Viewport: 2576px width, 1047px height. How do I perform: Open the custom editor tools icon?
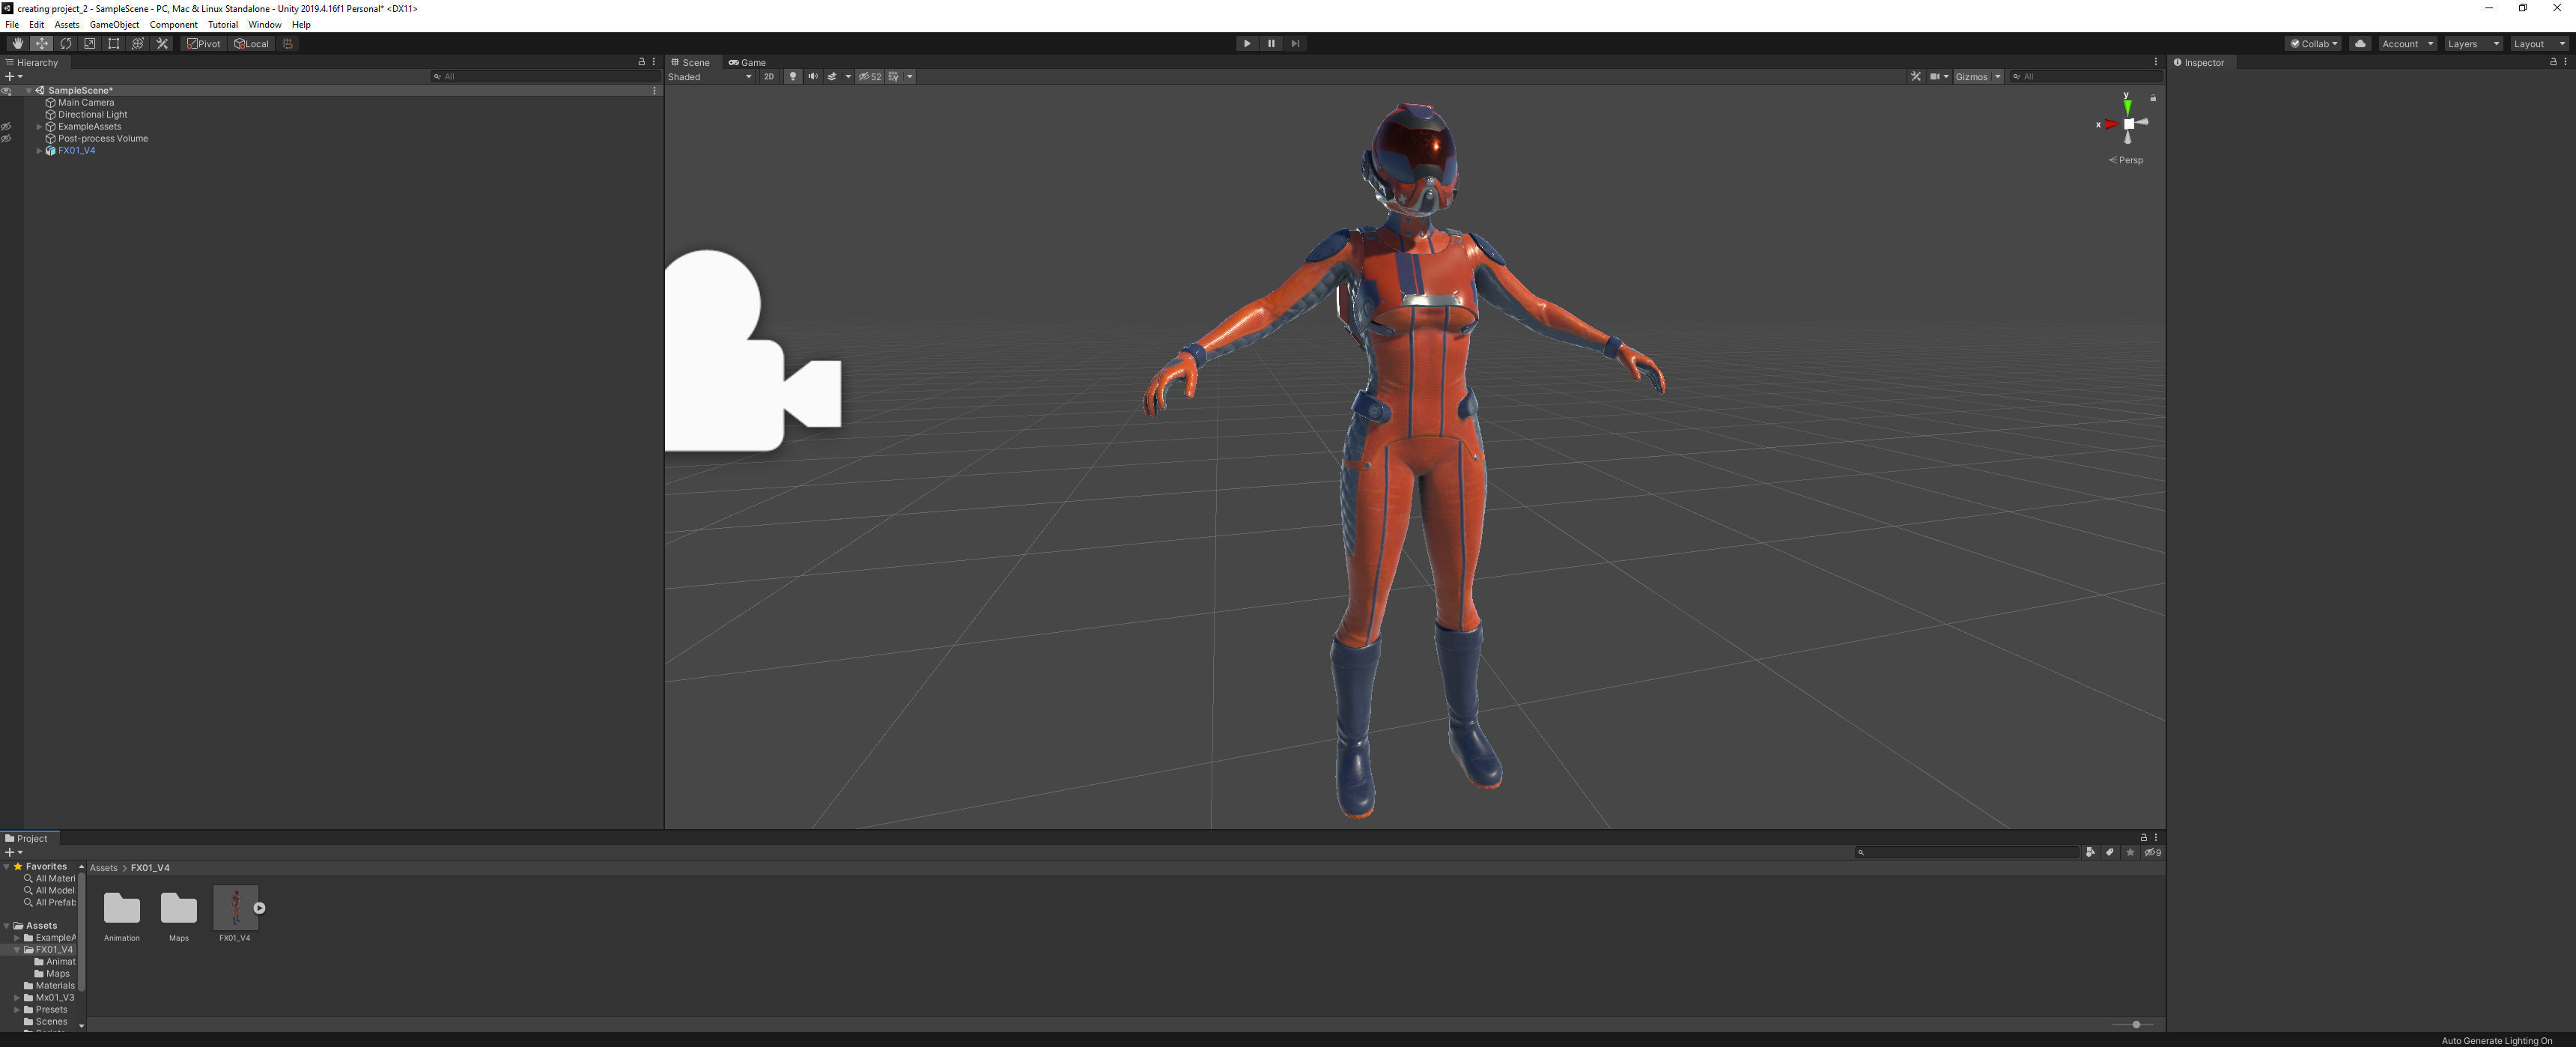coord(162,44)
